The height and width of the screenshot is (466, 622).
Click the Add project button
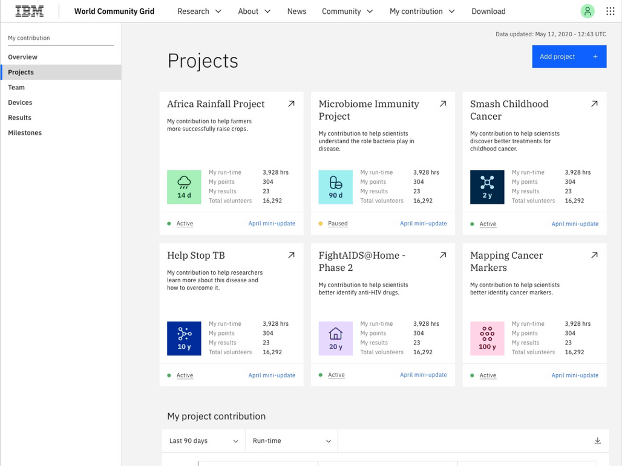click(569, 57)
